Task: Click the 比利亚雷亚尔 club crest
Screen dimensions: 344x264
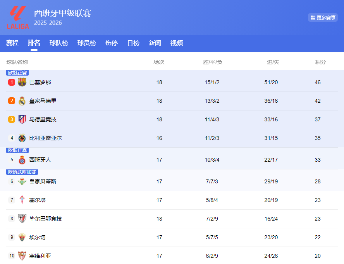Action: point(22,138)
